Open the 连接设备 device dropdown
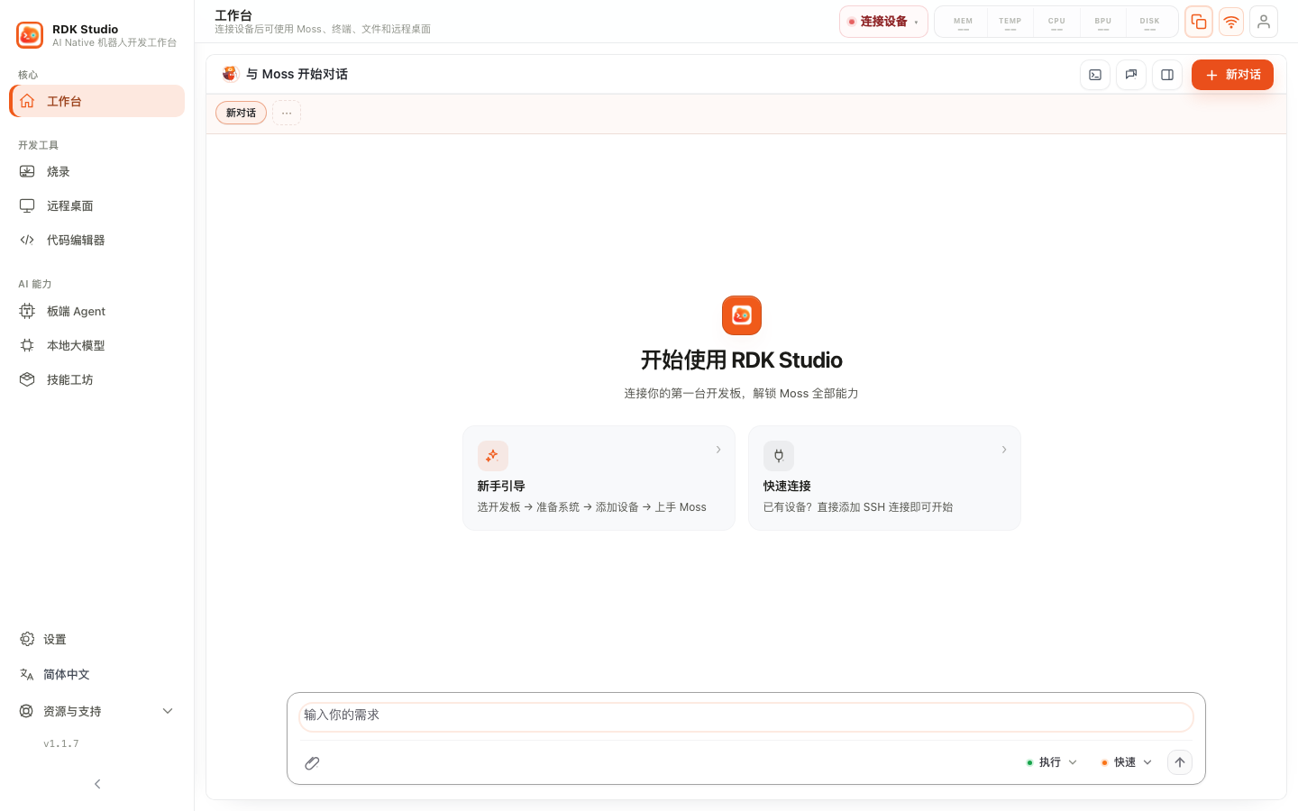The height and width of the screenshot is (811, 1298). (x=883, y=22)
